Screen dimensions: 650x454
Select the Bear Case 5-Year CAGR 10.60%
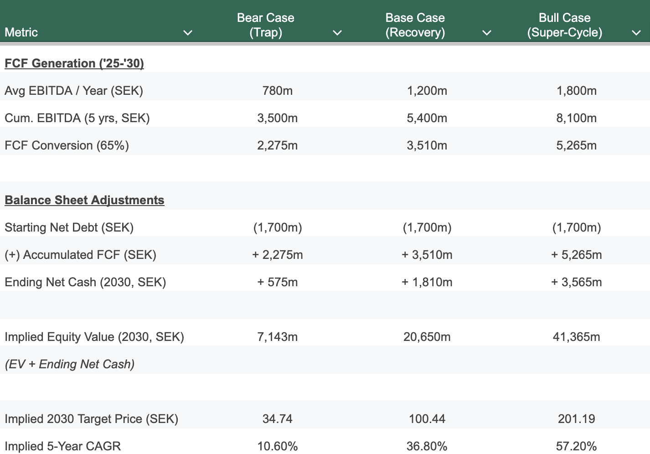pyautogui.click(x=278, y=446)
